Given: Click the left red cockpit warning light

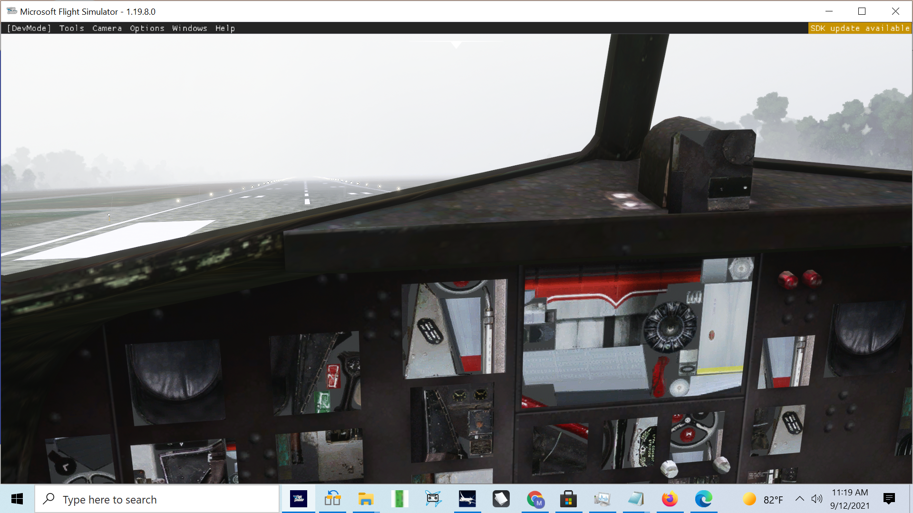Looking at the screenshot, I should click(x=788, y=280).
